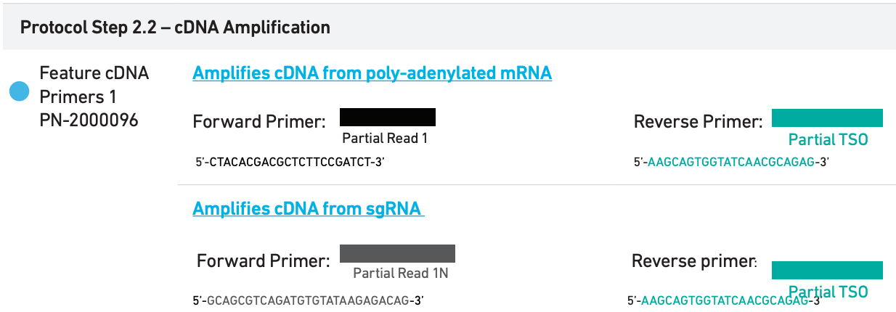Click 'Forward Primer:' label in the poly-adenylated mRNA section
This screenshot has width=896, height=312.
(x=258, y=122)
